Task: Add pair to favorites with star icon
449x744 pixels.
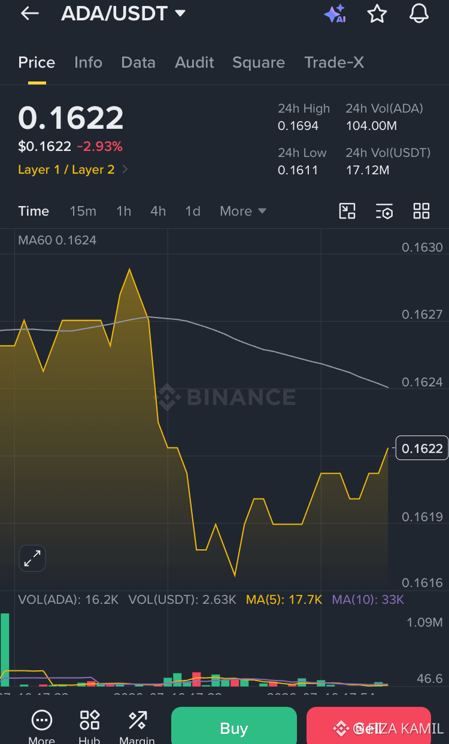Action: (377, 13)
